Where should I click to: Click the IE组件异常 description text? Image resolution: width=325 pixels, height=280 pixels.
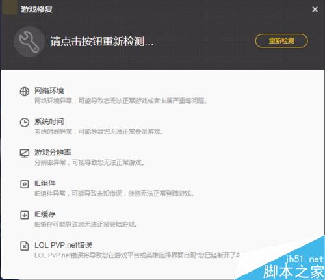tap(114, 194)
